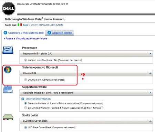Image resolution: width=155 pixels, height=132 pixels.
Task: Click the Supporto hardware document icon
Action: tap(8, 89)
